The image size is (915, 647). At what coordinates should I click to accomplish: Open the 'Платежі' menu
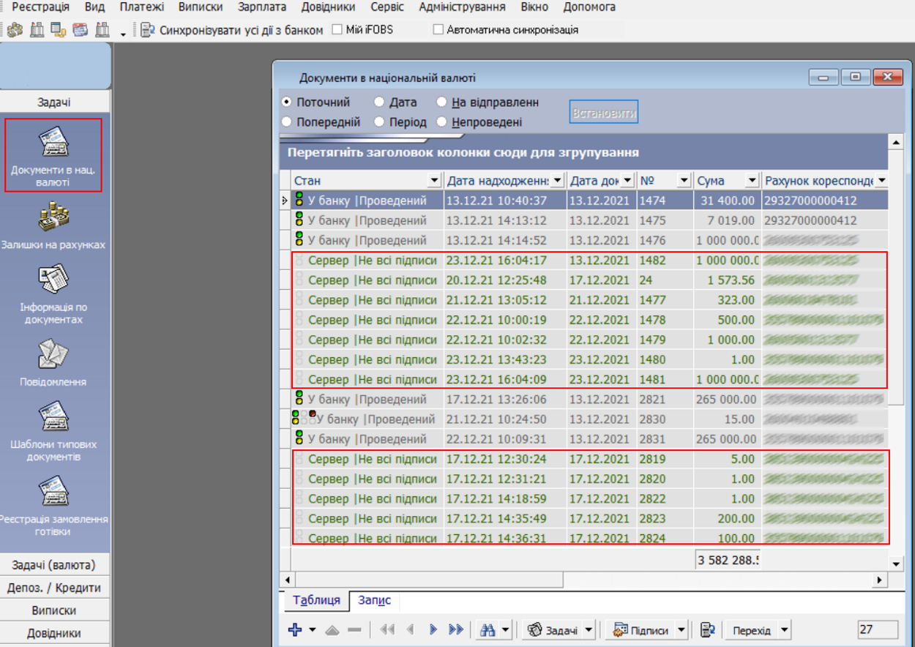tap(142, 7)
